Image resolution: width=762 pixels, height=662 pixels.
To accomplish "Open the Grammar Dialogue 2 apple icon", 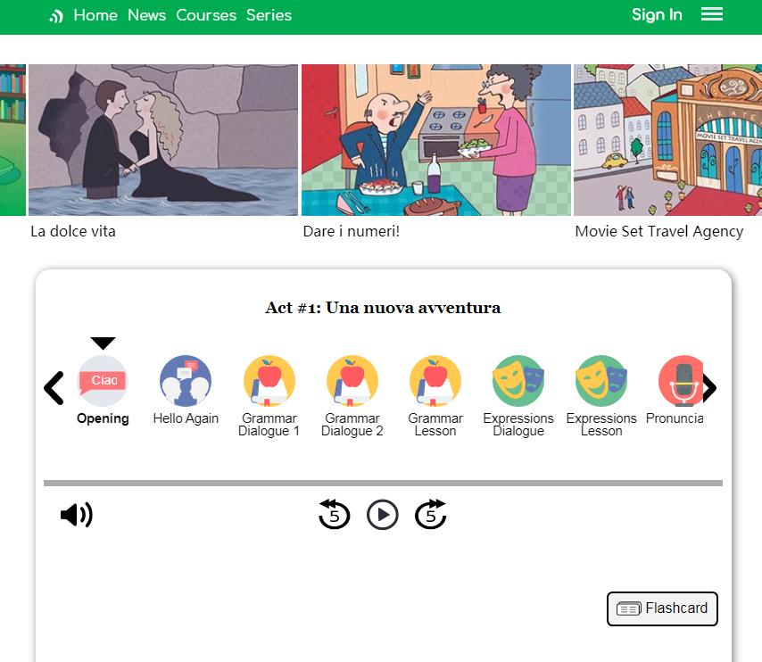I will 352,381.
